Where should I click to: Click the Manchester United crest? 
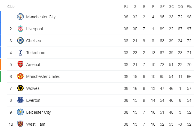(x=20, y=76)
